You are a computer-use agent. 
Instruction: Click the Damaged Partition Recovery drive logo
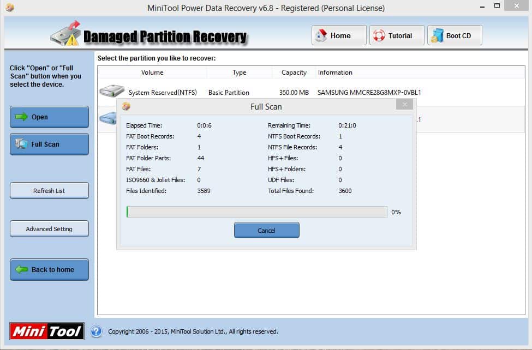(x=65, y=35)
